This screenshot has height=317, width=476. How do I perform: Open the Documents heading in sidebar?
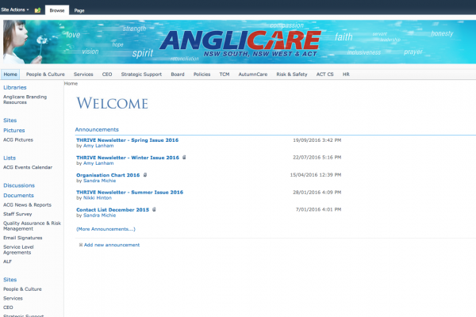pos(18,196)
